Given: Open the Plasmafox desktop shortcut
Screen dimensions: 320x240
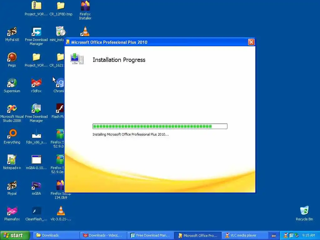Looking at the screenshot, I should coord(12,211).
